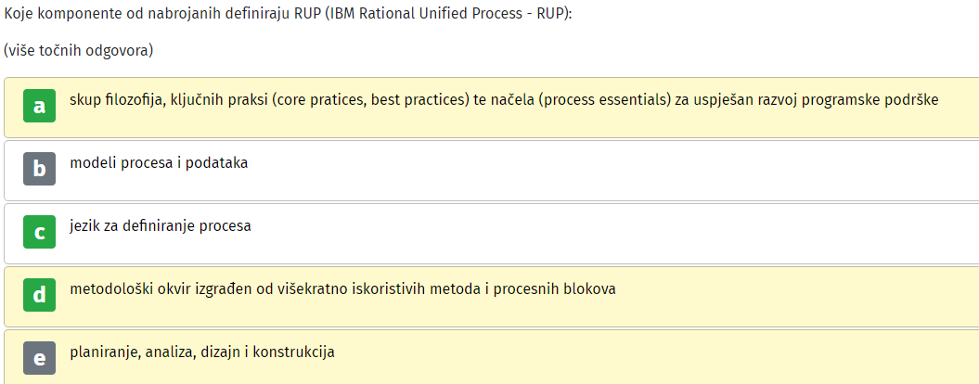Select the green 'd' answer badge
Screen dimensions: 979x384
(x=39, y=295)
